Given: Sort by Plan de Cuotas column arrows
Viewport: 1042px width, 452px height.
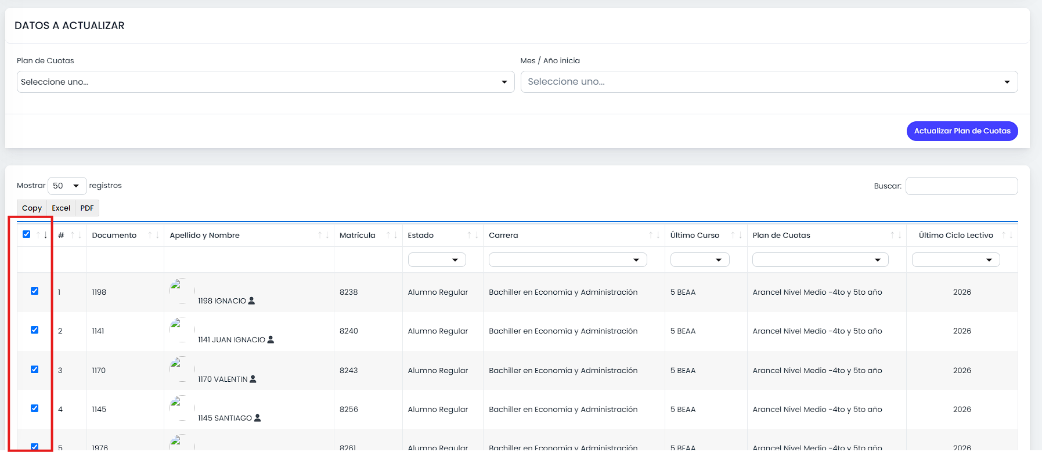Looking at the screenshot, I should [x=896, y=235].
